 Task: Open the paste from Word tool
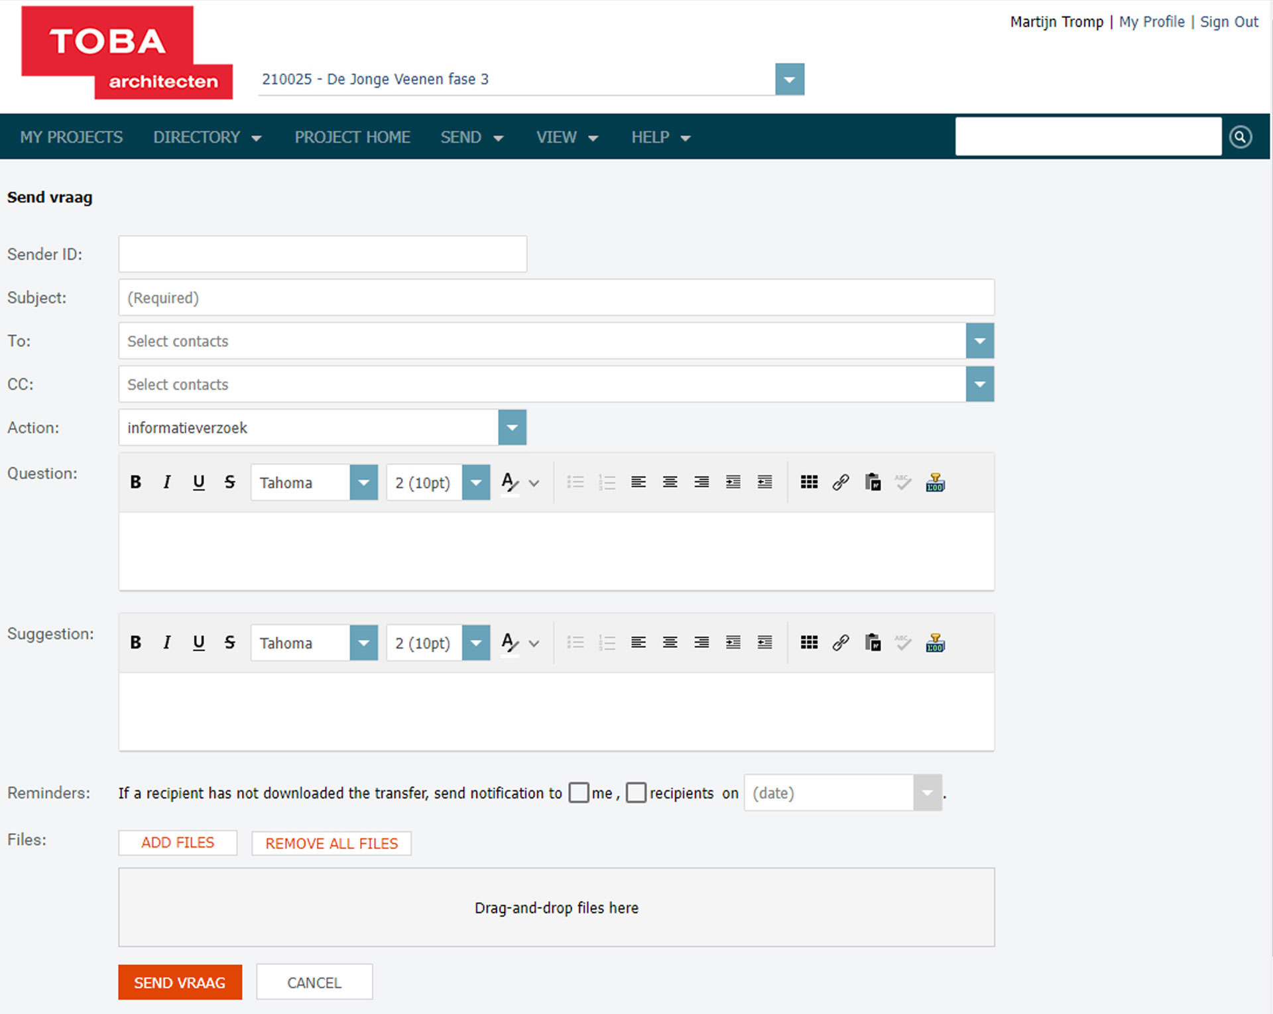click(x=873, y=482)
